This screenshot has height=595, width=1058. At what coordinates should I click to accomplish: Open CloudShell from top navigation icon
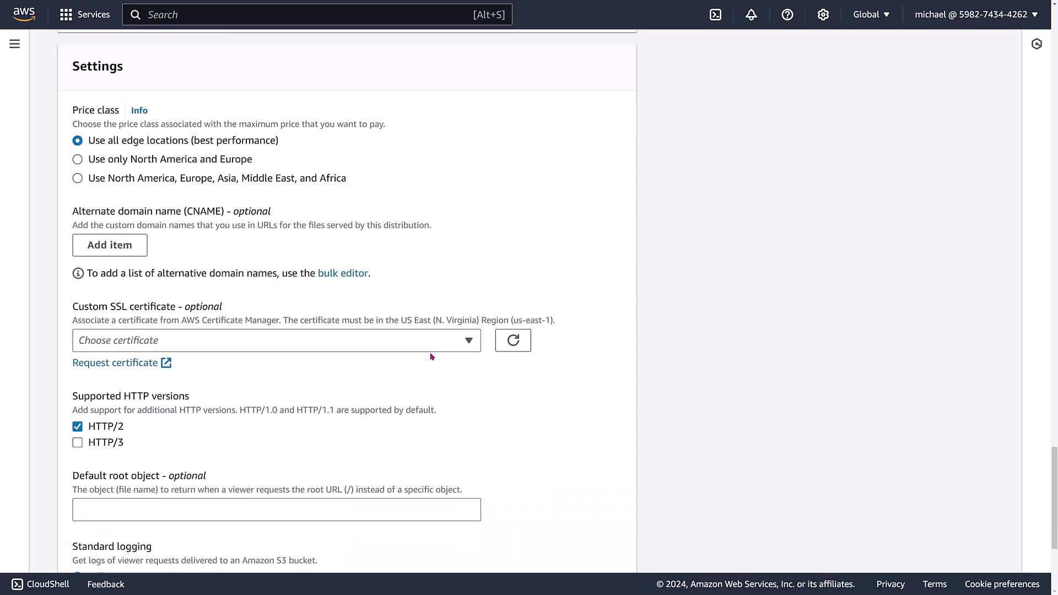(715, 15)
